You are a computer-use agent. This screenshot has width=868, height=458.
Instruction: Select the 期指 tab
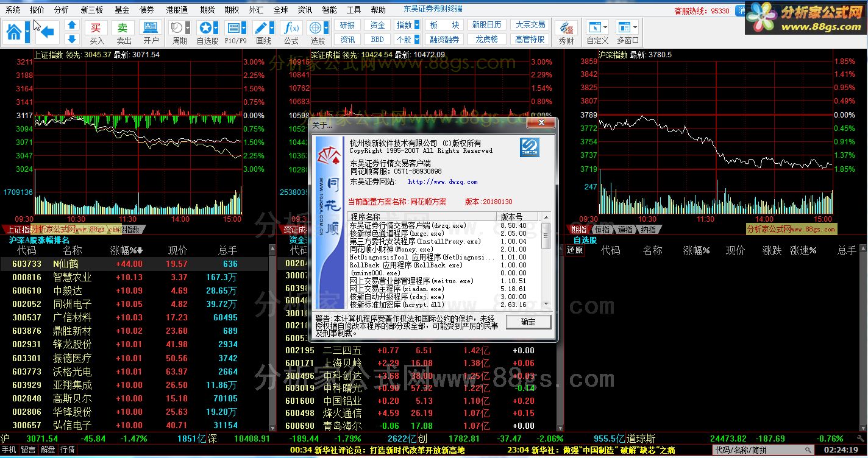pos(578,230)
